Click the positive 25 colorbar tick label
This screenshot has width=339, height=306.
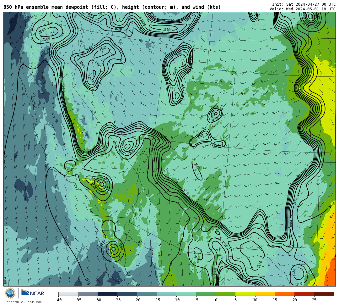(x=314, y=300)
